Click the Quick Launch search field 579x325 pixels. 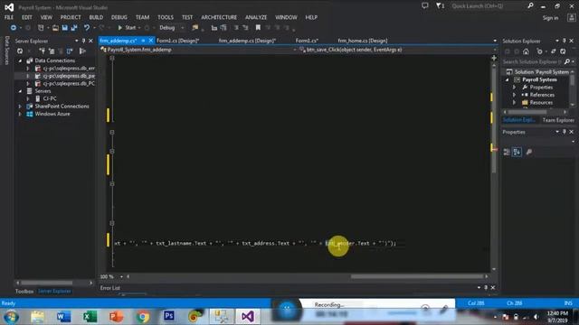488,6
